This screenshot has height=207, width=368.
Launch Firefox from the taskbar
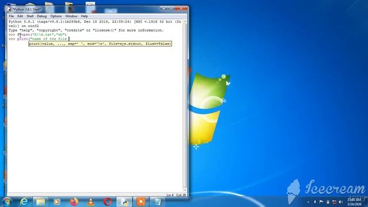74,202
